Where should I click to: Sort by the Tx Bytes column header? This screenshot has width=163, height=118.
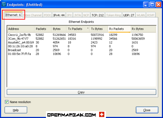pos(99,29)
